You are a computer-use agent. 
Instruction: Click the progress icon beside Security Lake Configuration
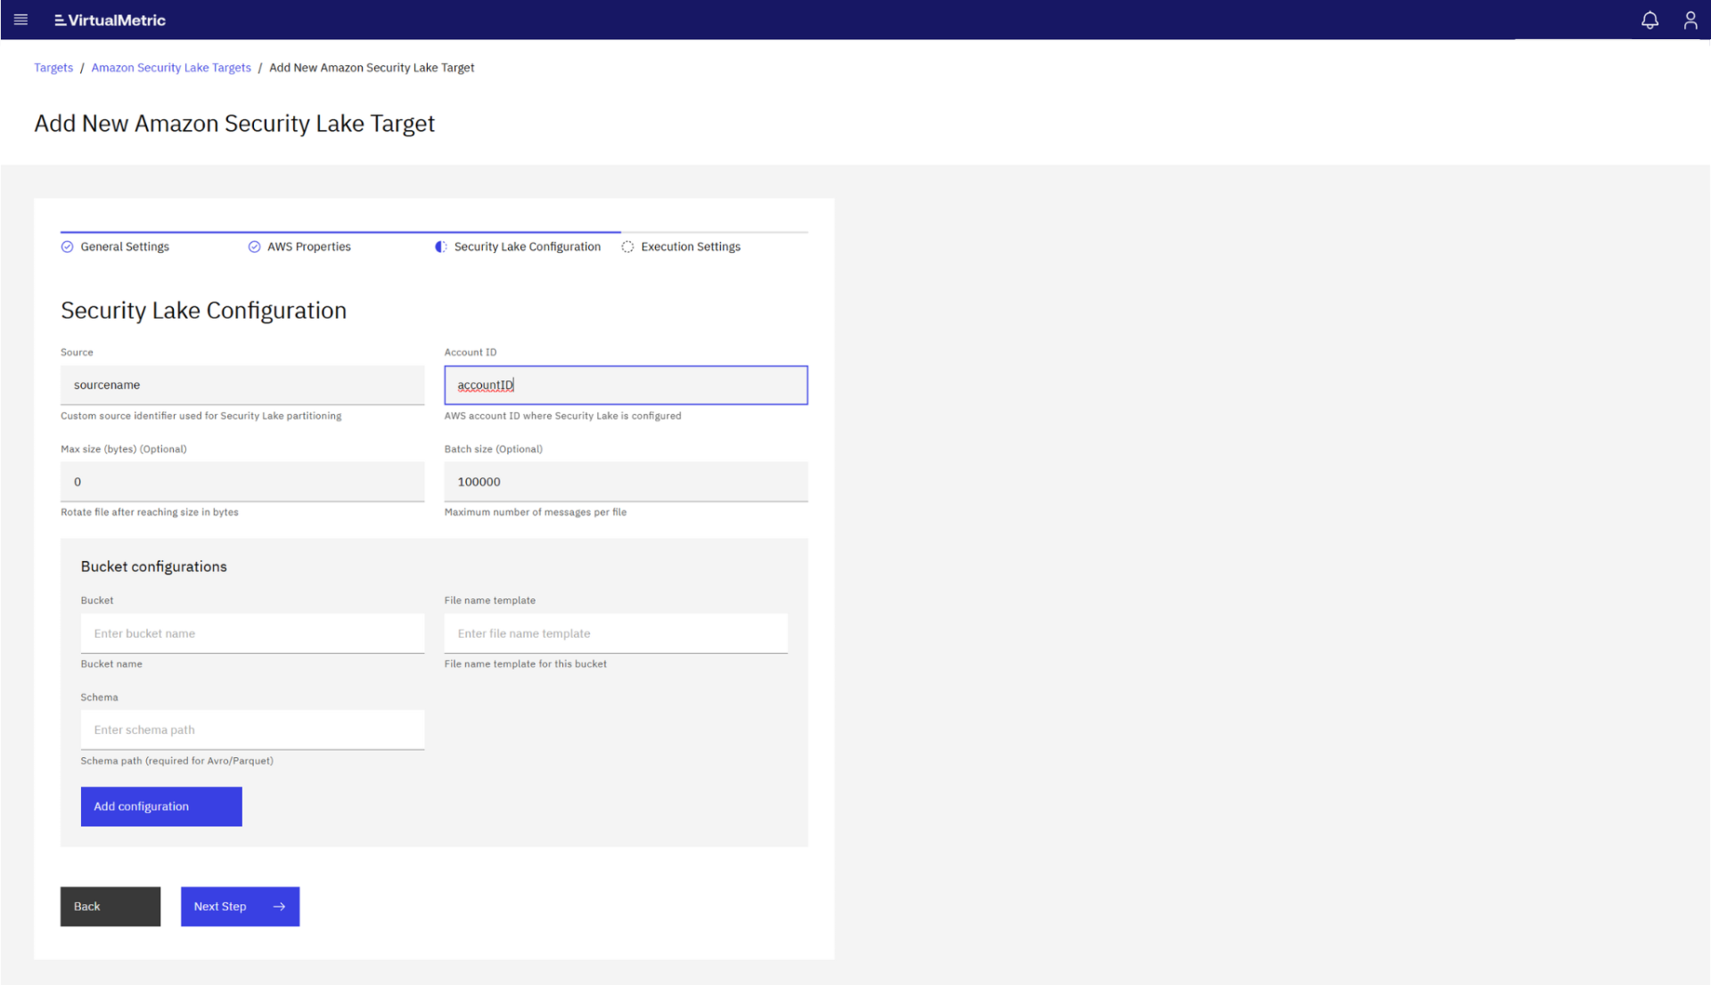tap(440, 247)
